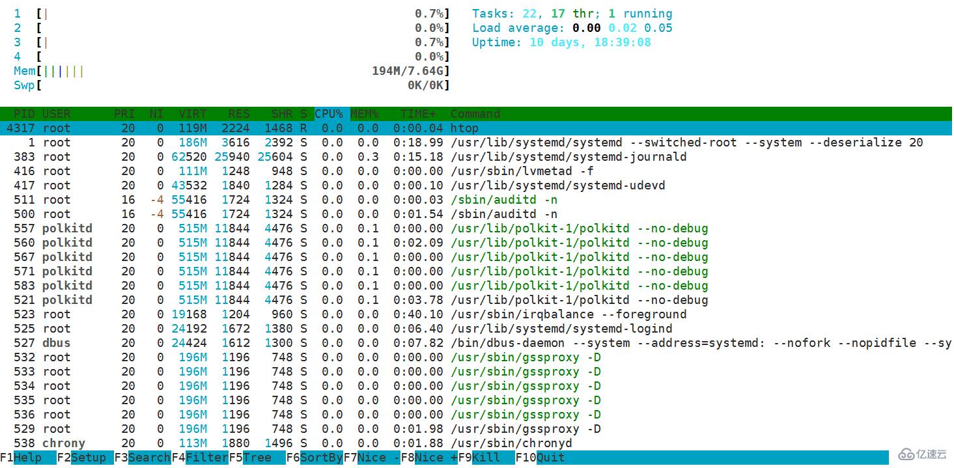The image size is (954, 468).
Task: Click the F1 Help function key label
Action: tap(21, 458)
